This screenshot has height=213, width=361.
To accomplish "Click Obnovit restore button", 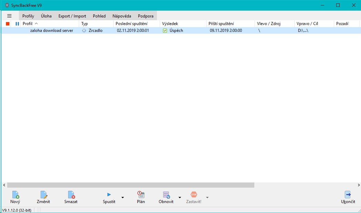I will click(166, 197).
